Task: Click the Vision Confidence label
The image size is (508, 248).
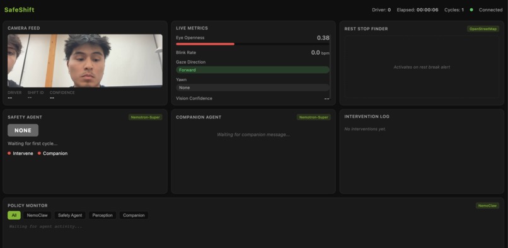Action: pyautogui.click(x=194, y=98)
